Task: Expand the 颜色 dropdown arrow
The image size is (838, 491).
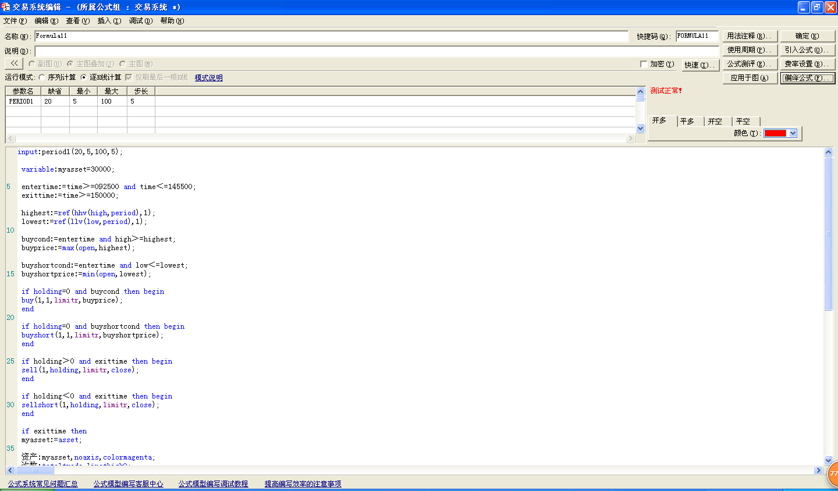Action: pos(793,133)
